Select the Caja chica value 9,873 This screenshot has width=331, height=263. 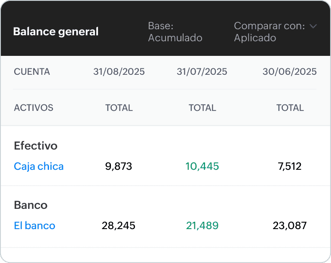coord(119,166)
